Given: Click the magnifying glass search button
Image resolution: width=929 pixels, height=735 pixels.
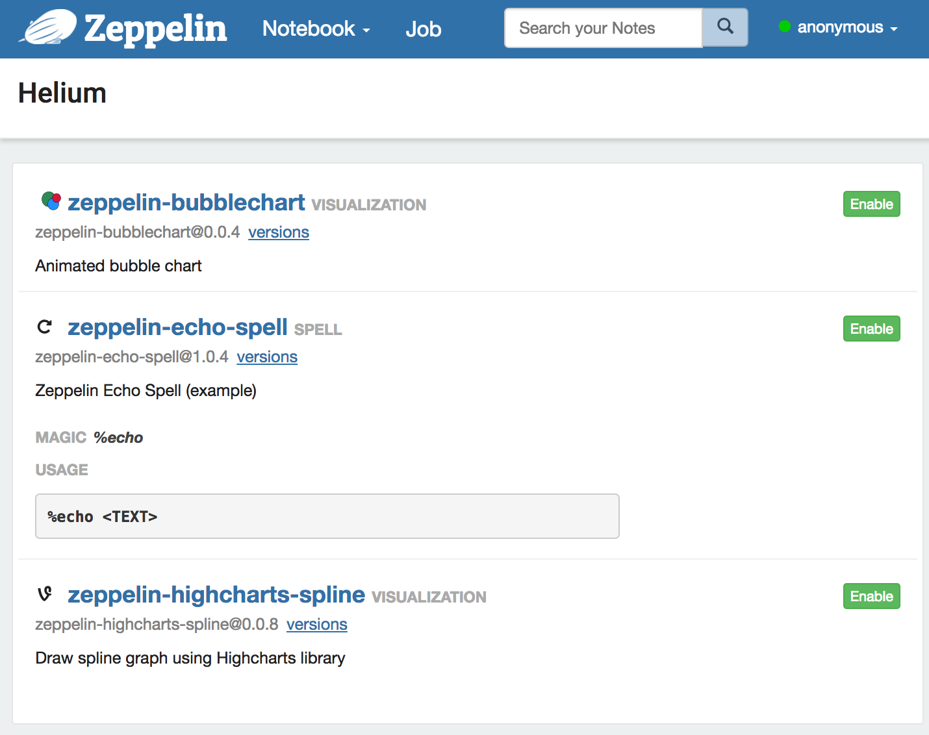Looking at the screenshot, I should click(725, 27).
